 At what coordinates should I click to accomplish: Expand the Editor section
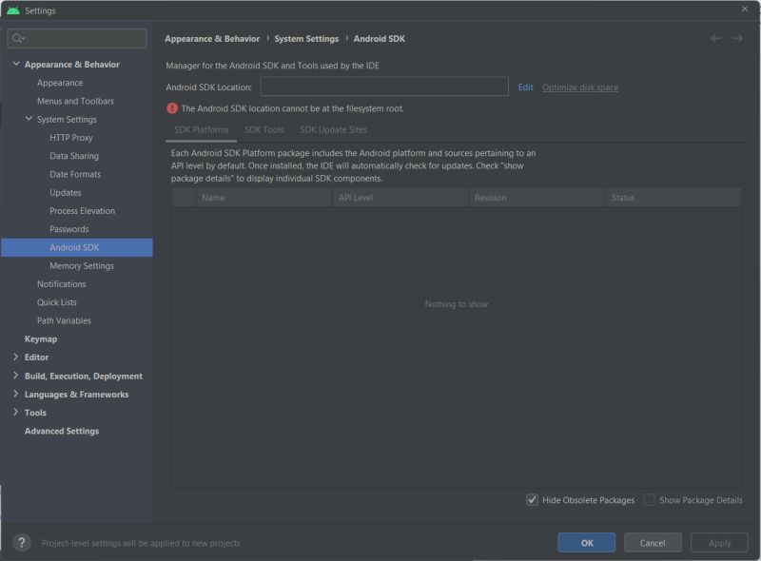pos(14,357)
